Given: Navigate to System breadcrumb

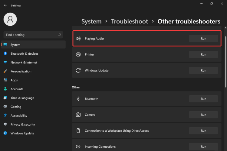Looking at the screenshot, I should [91, 21].
